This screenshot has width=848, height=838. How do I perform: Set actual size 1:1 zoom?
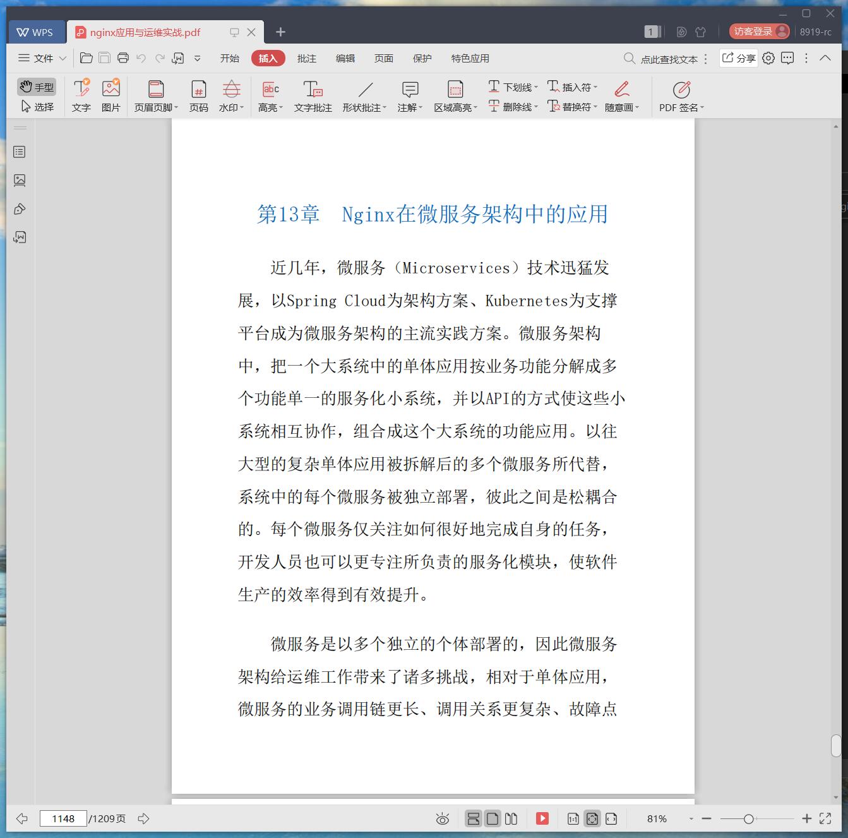click(573, 818)
